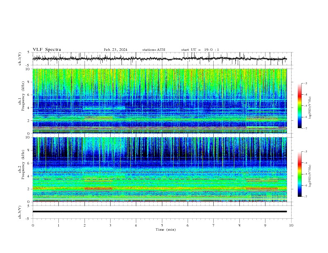This screenshot has height=253, width=328.
Task: Select the upper log(PSD)(V²/Hz) colorbar label
Action: pyautogui.click(x=310, y=108)
